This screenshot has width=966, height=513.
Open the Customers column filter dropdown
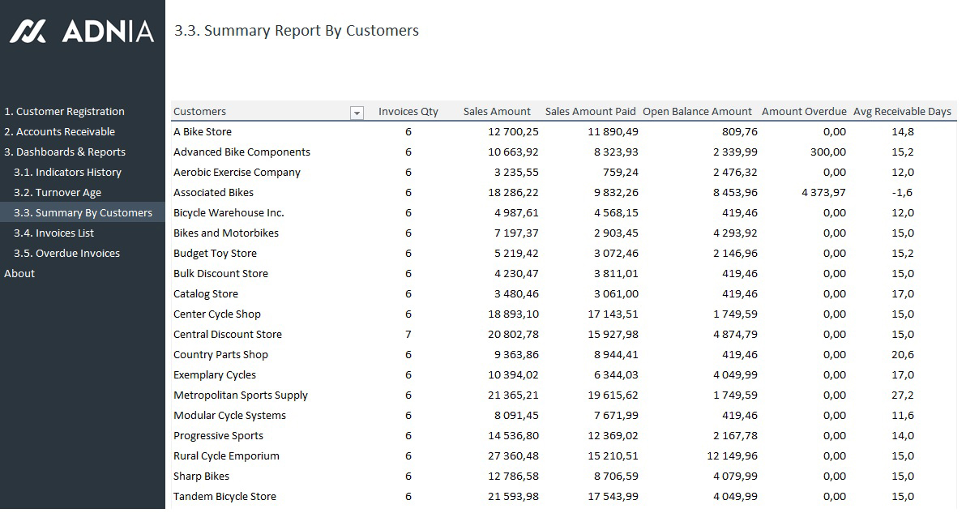[357, 113]
